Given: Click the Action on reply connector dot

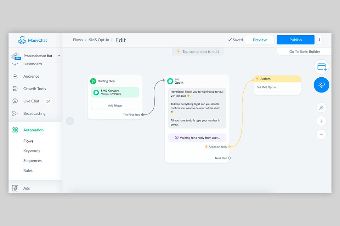Looking at the screenshot, I should pos(229,147).
